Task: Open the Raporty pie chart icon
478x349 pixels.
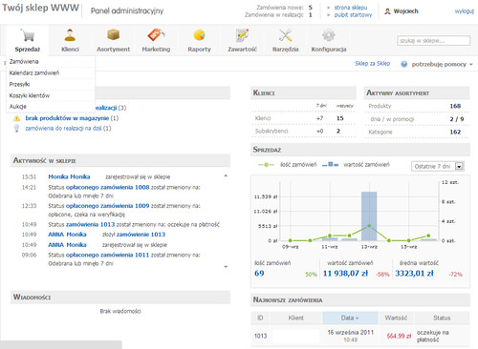Action: pyautogui.click(x=199, y=35)
